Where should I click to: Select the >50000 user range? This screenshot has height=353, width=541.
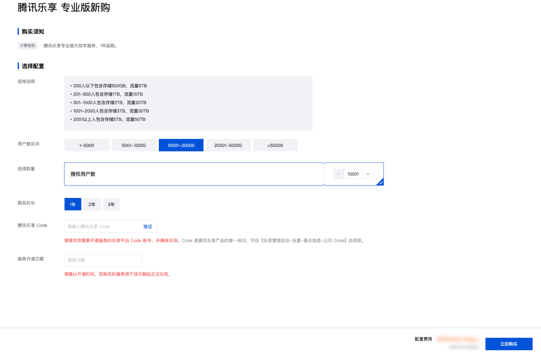point(275,145)
